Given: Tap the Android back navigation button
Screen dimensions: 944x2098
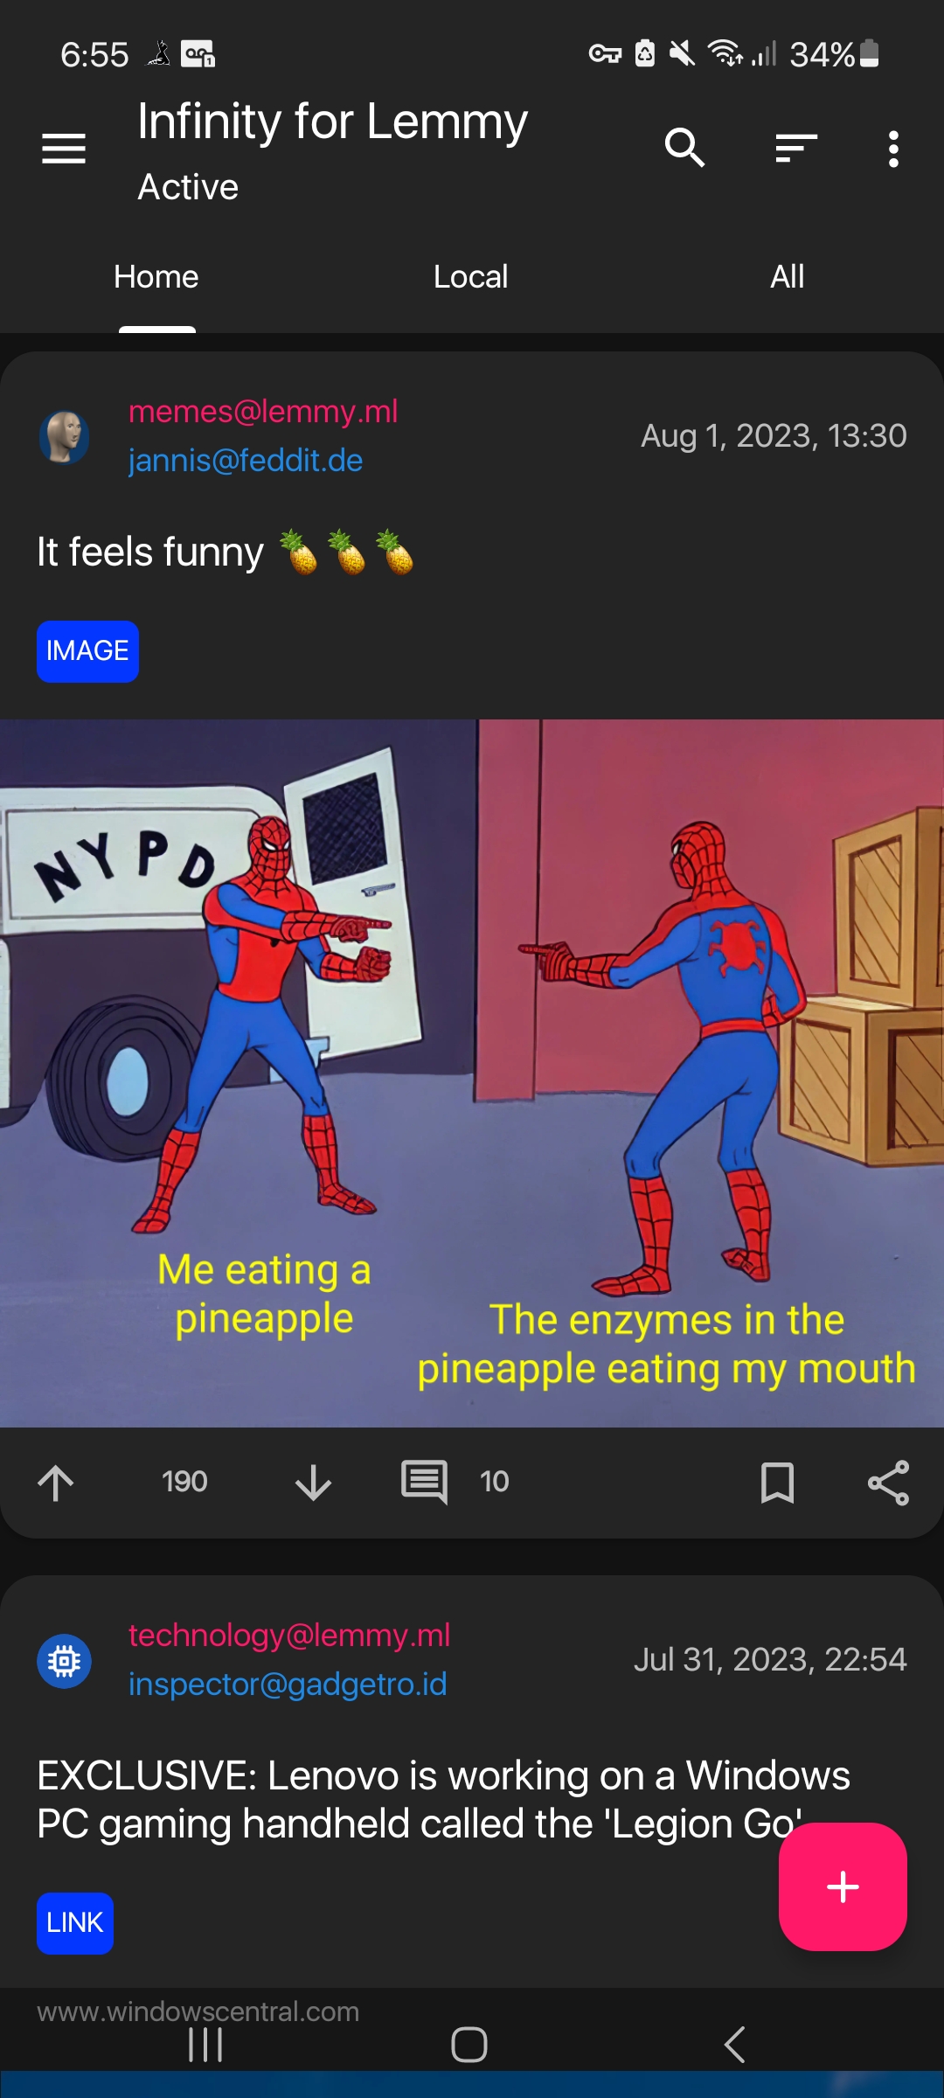Looking at the screenshot, I should pos(735,2045).
